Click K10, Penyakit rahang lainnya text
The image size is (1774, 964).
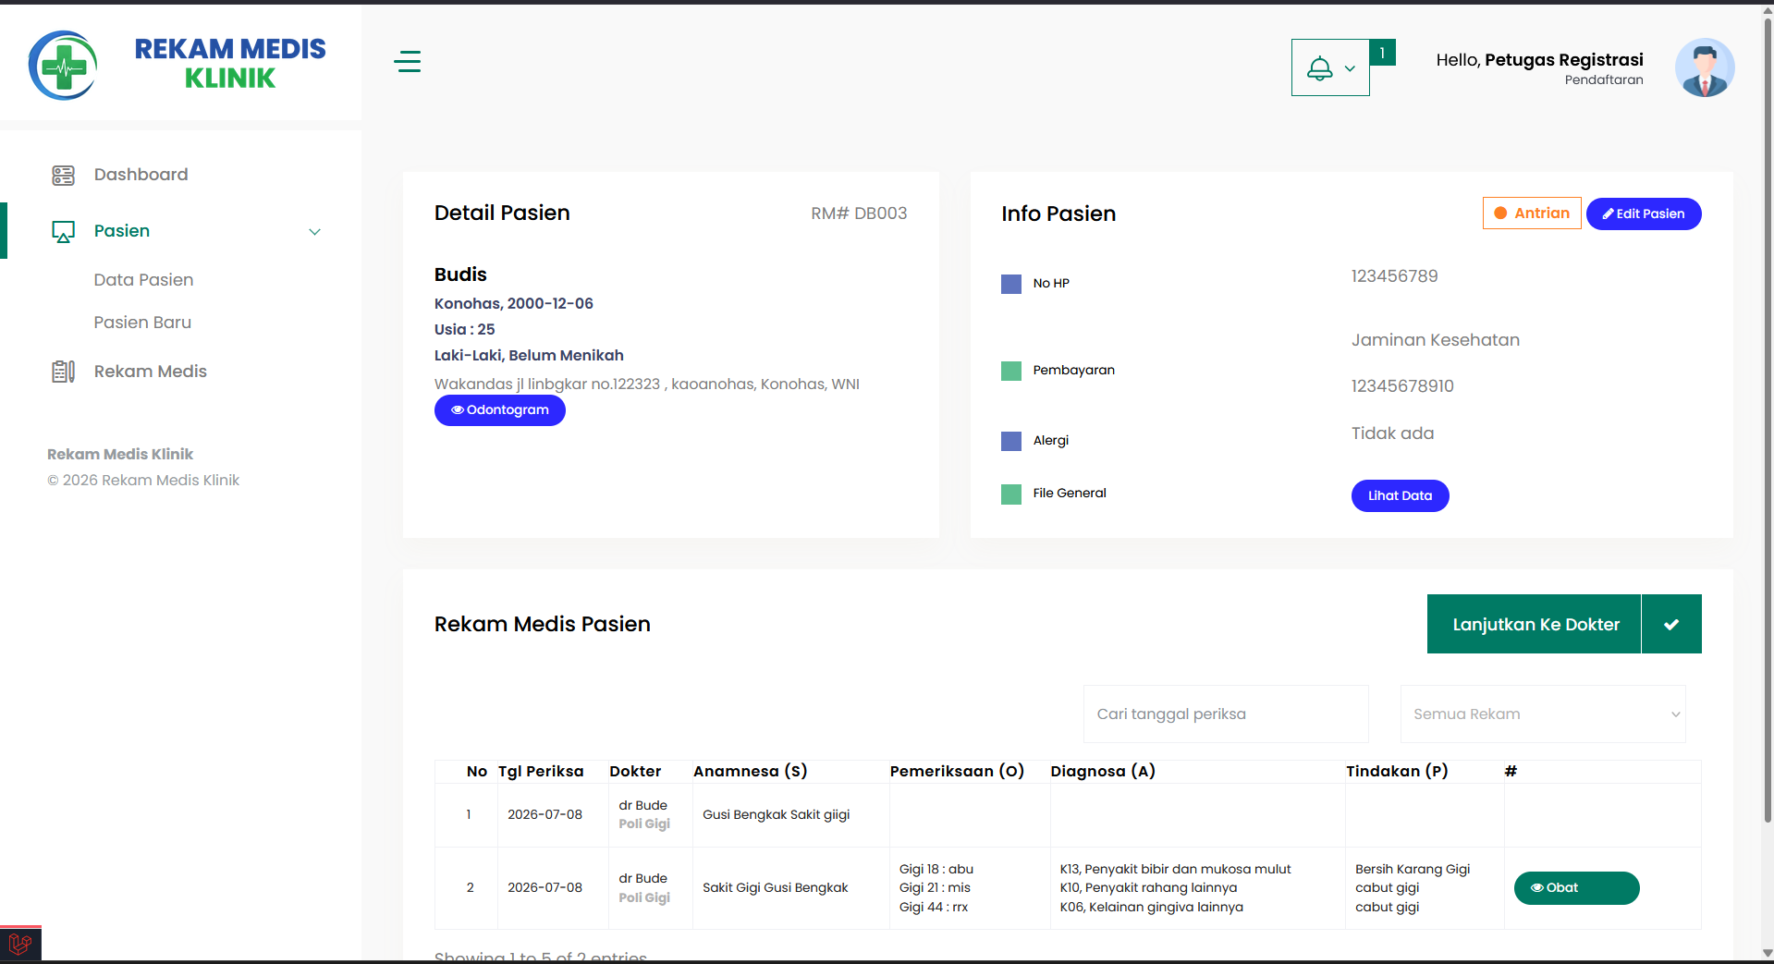tap(1148, 887)
